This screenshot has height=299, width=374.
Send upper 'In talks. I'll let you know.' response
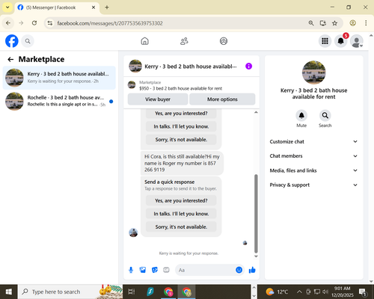click(x=181, y=126)
